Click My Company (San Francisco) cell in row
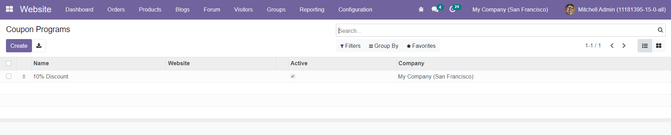 [436, 76]
